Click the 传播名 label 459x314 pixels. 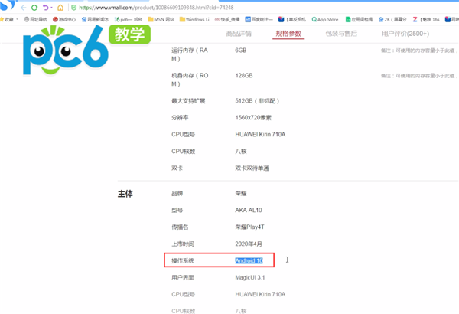click(x=180, y=227)
